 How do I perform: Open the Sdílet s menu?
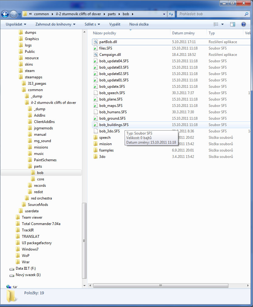pyautogui.click(x=92, y=24)
